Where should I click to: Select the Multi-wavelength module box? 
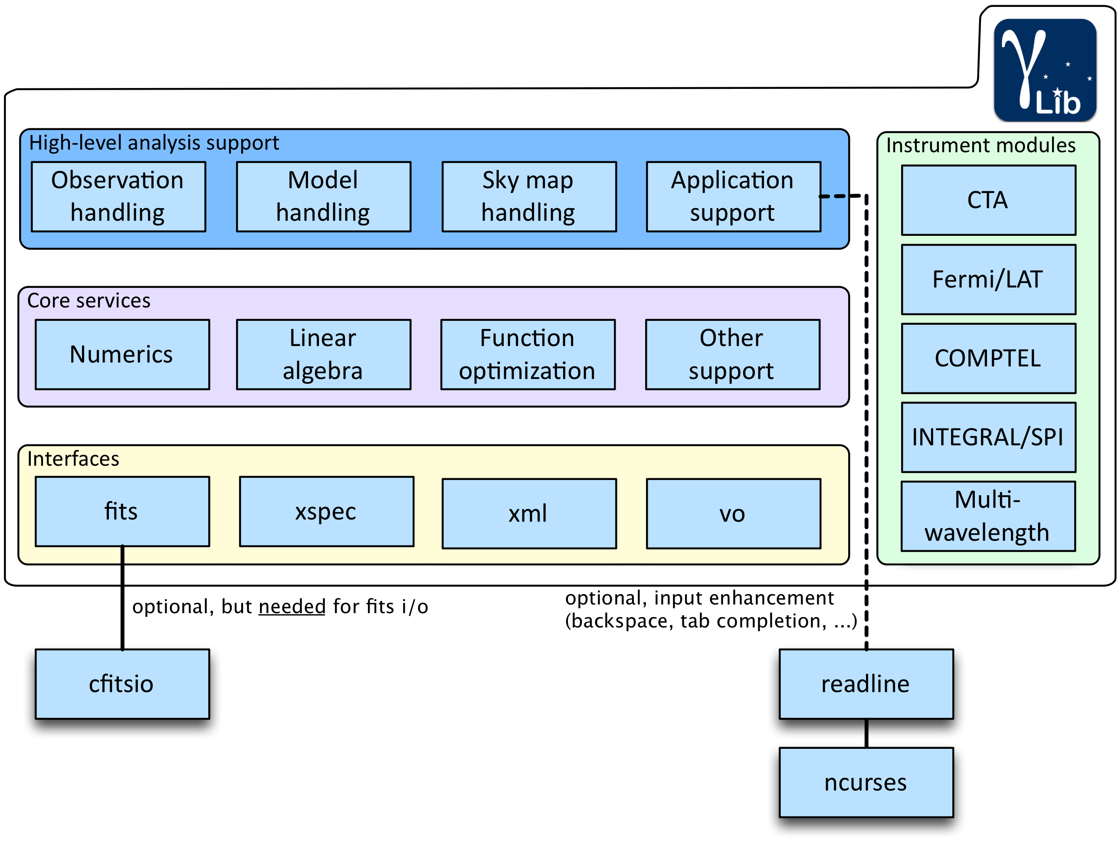pyautogui.click(x=988, y=516)
